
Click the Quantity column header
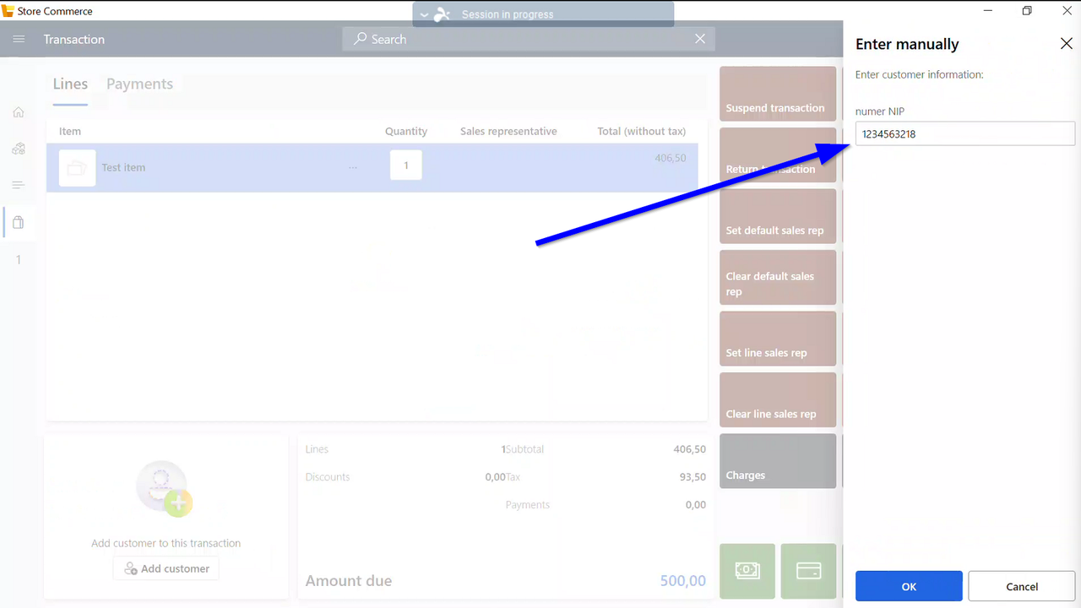coord(406,131)
